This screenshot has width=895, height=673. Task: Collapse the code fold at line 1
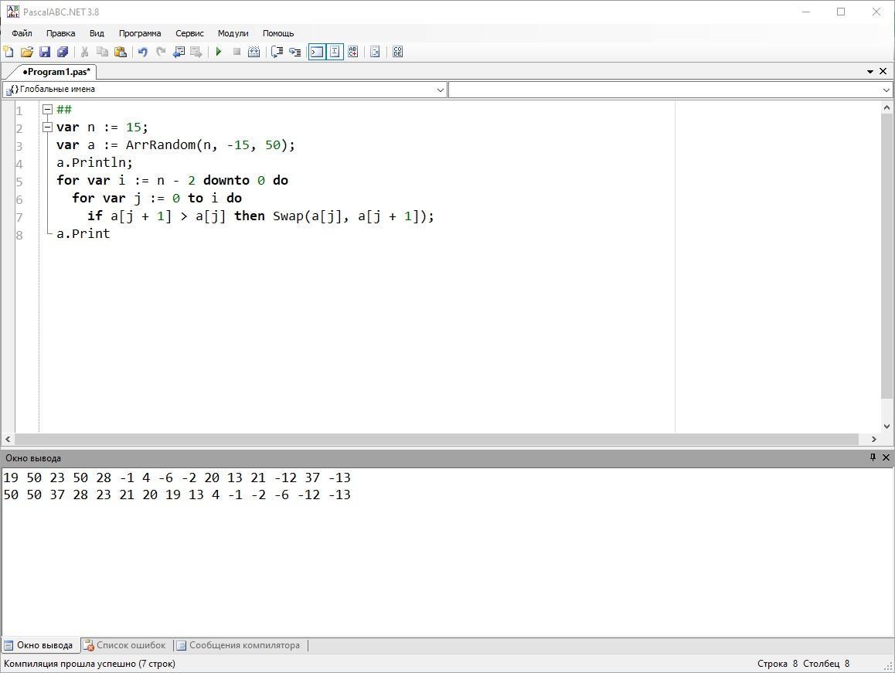pyautogui.click(x=47, y=110)
